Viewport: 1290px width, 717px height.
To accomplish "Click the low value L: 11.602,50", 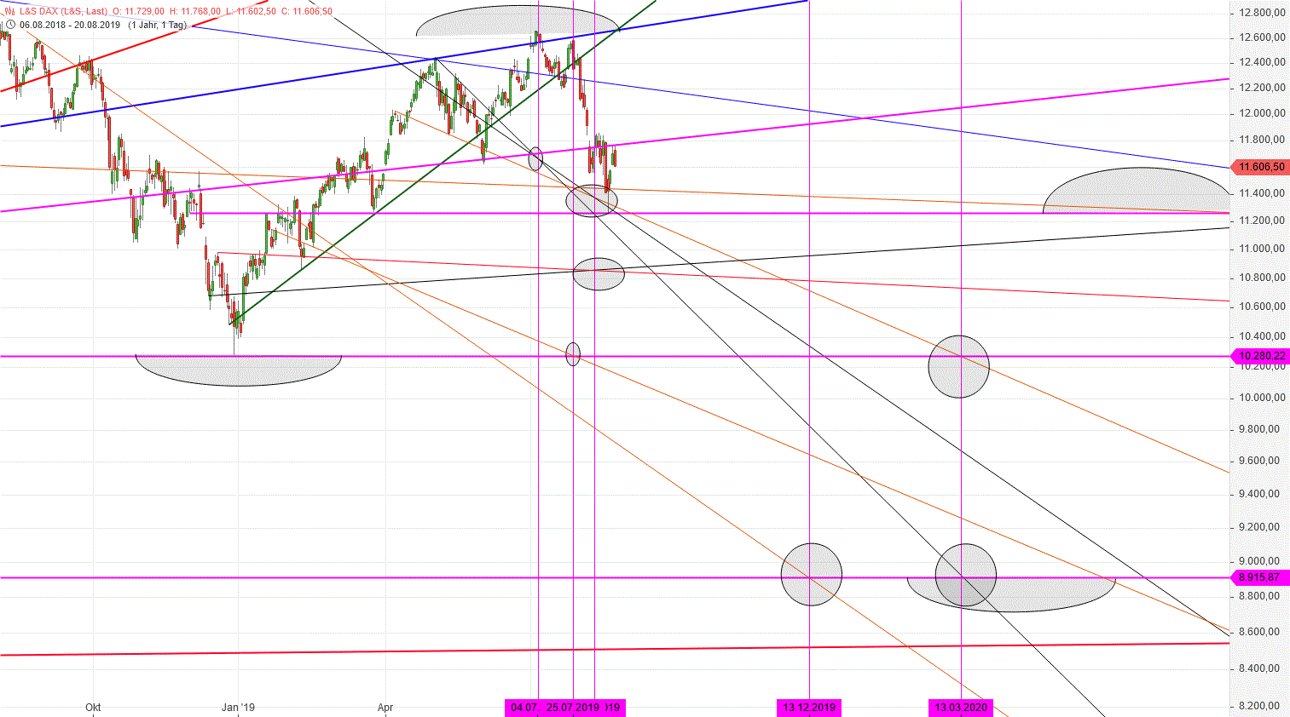I will point(251,12).
